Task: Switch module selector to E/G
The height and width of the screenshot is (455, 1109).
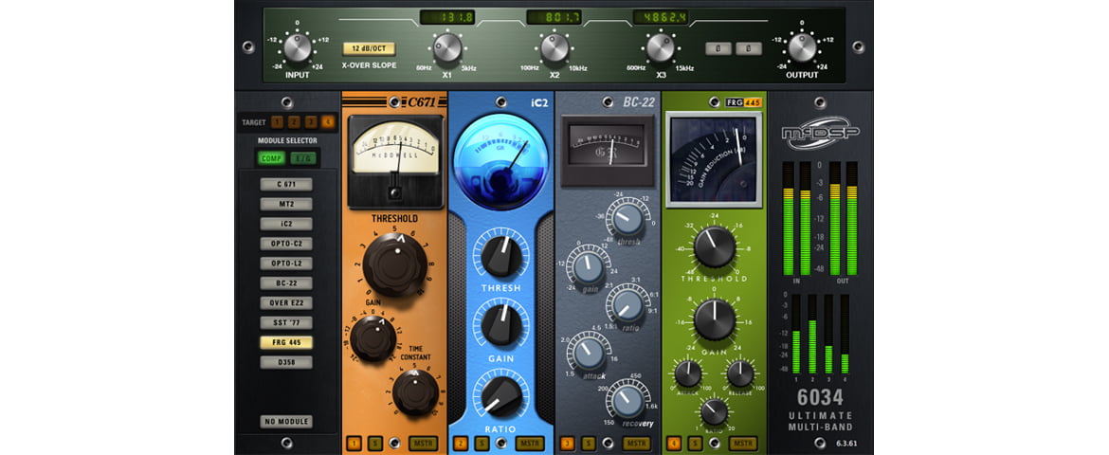Action: pyautogui.click(x=303, y=158)
